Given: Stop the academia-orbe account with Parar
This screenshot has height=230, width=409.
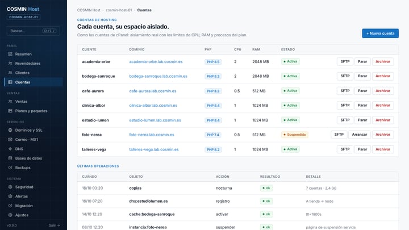Looking at the screenshot, I should 362,61.
